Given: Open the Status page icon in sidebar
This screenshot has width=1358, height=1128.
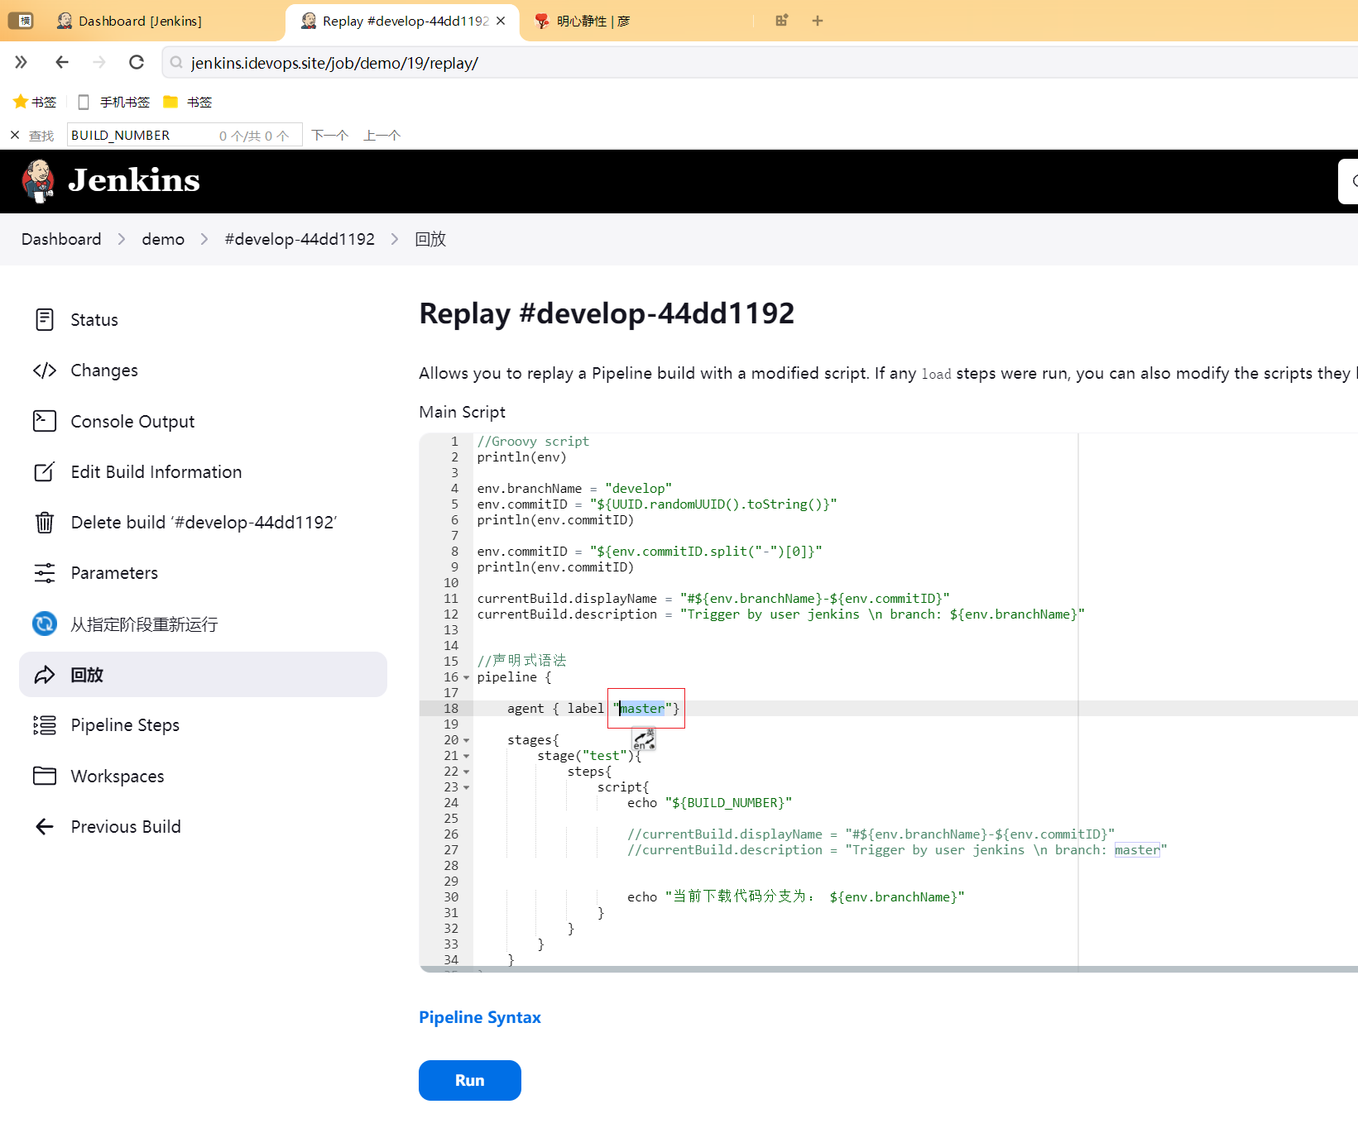Looking at the screenshot, I should pyautogui.click(x=45, y=319).
